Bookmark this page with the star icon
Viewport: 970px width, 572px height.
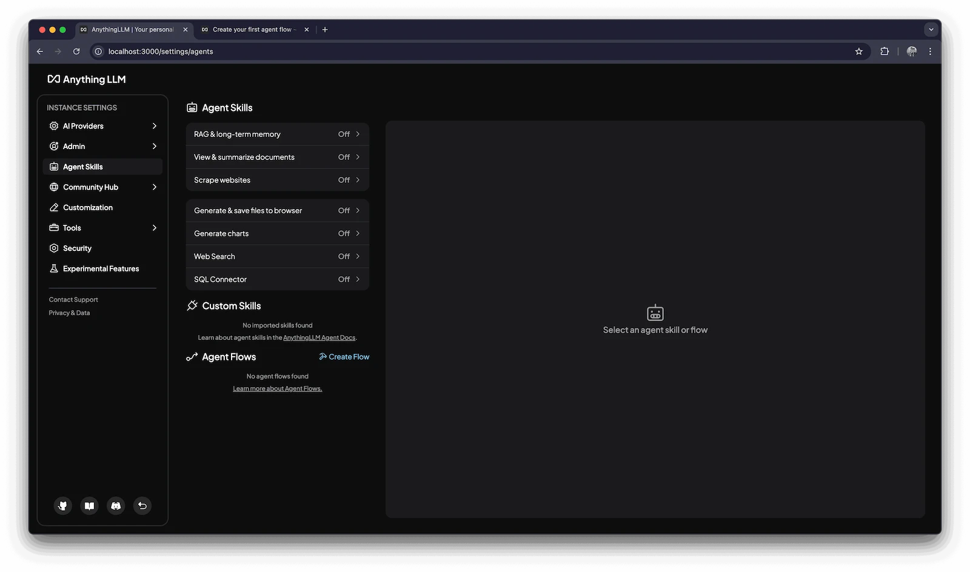[x=858, y=52]
